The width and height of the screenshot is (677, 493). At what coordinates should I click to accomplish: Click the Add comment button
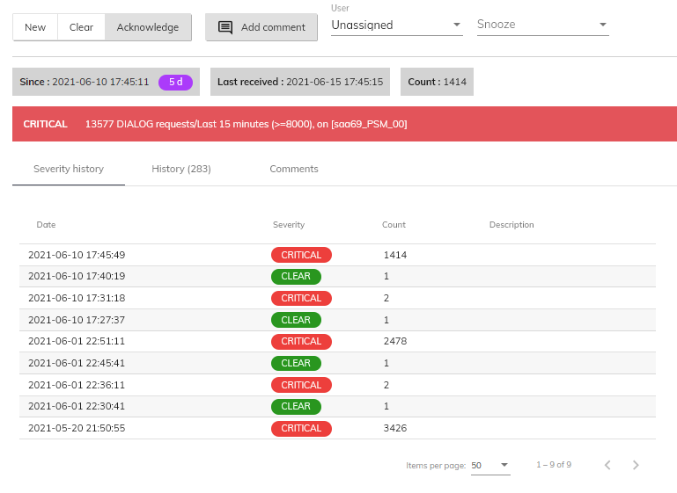[261, 27]
